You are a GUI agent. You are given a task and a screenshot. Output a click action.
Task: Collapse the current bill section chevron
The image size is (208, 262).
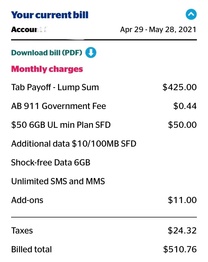pos(191,14)
